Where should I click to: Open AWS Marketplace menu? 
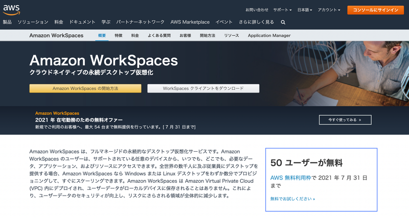[190, 22]
